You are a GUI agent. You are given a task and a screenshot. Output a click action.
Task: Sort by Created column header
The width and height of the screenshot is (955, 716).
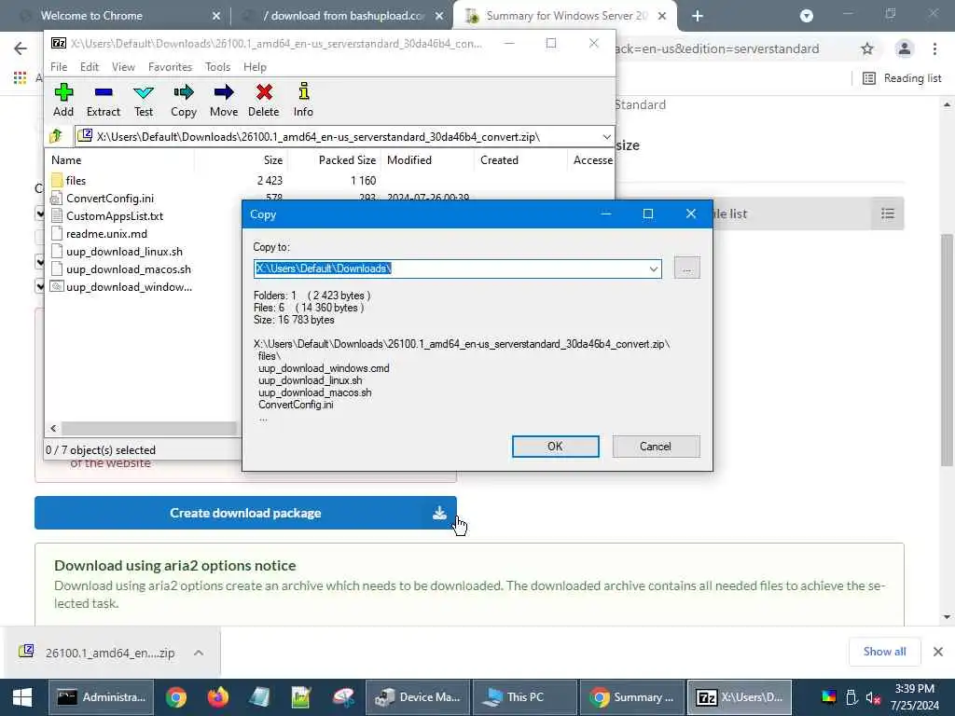(x=520, y=160)
